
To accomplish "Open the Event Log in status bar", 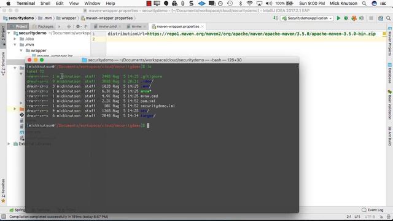I will (373, 210).
